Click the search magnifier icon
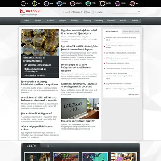The height and width of the screenshot is (161, 161). pos(139,12)
